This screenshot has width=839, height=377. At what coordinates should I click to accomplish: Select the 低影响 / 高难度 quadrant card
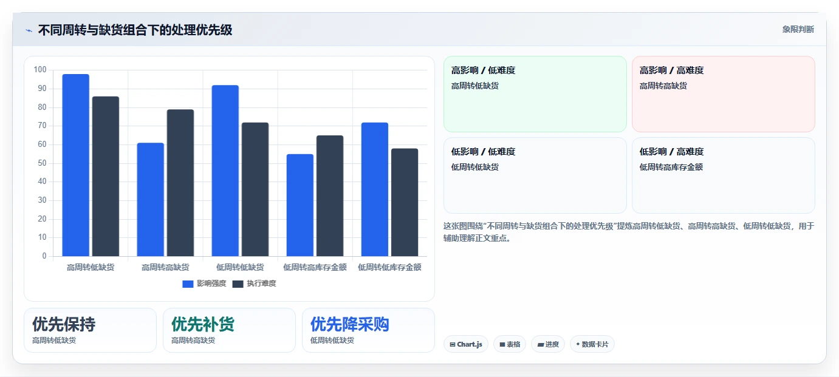coord(724,175)
